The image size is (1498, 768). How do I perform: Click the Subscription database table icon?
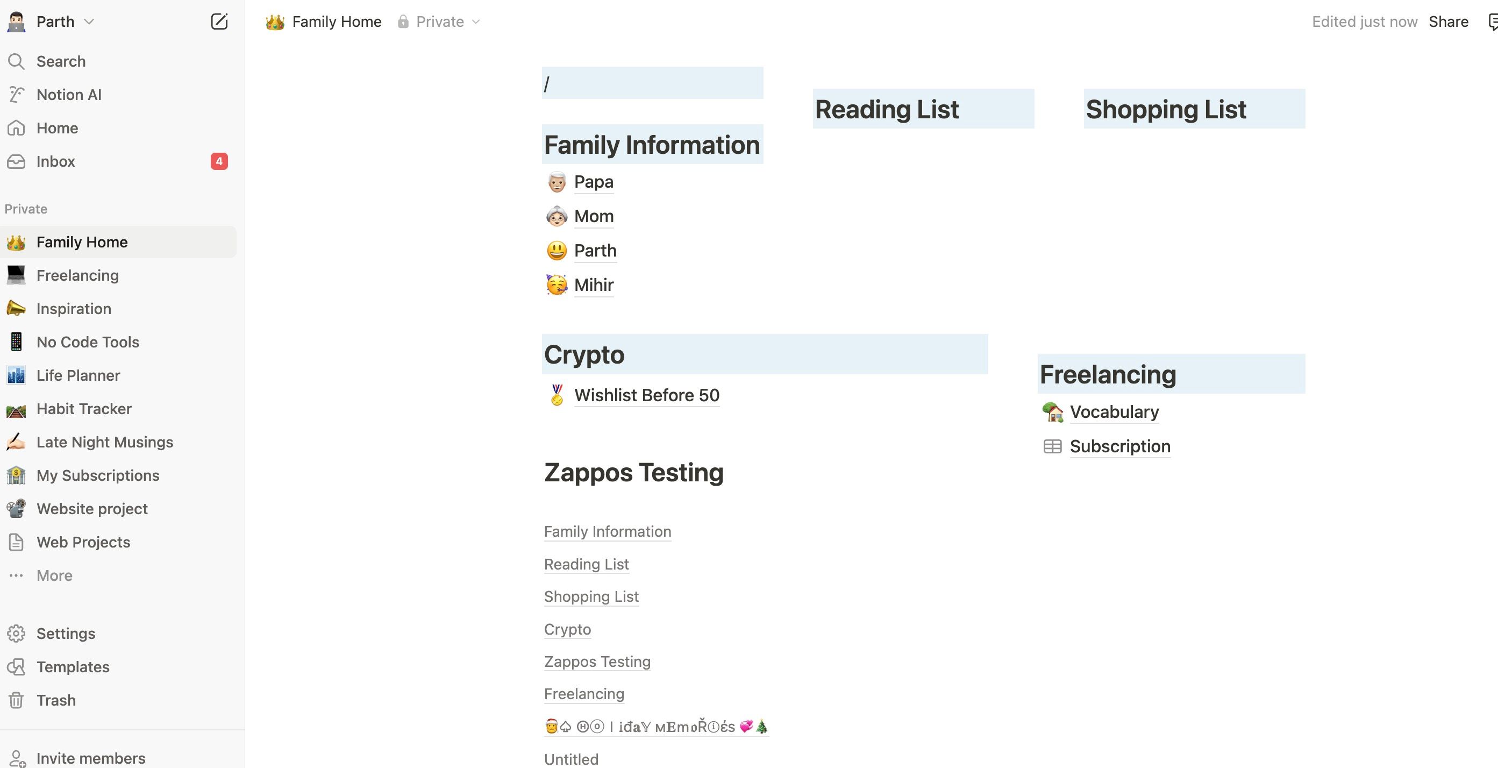[x=1053, y=446]
